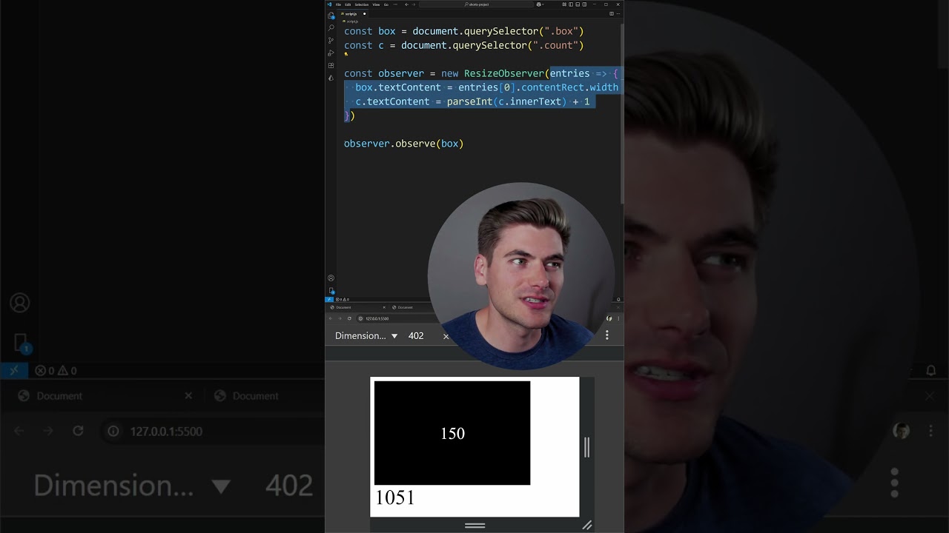Viewport: 949px width, 533px height.
Task: Click ResizeObserver in the code
Action: (x=504, y=73)
